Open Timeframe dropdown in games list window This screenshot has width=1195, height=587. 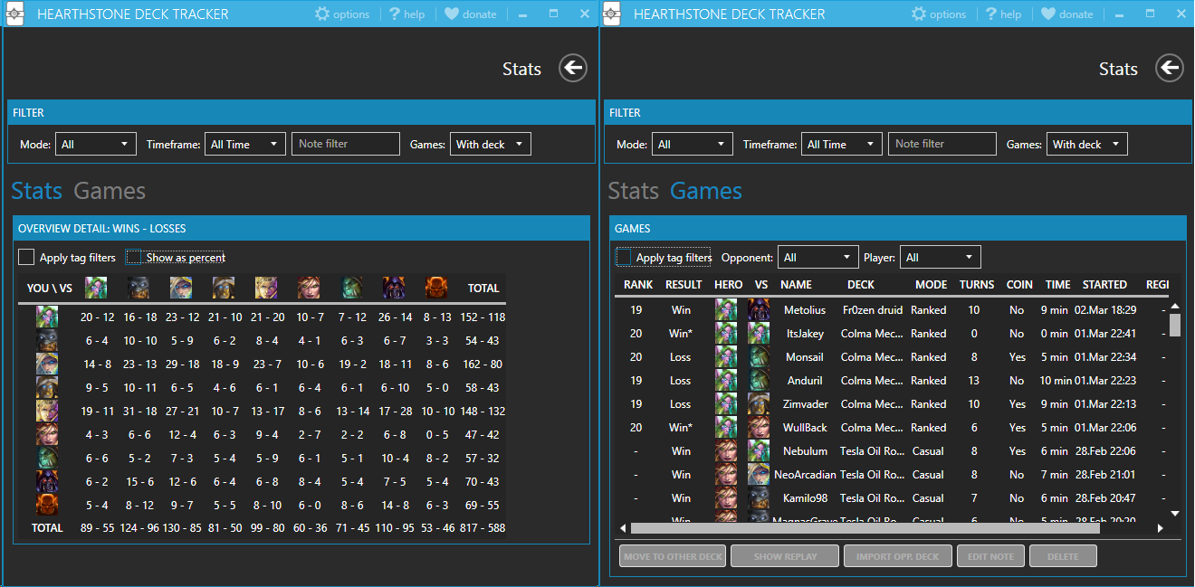(x=842, y=144)
